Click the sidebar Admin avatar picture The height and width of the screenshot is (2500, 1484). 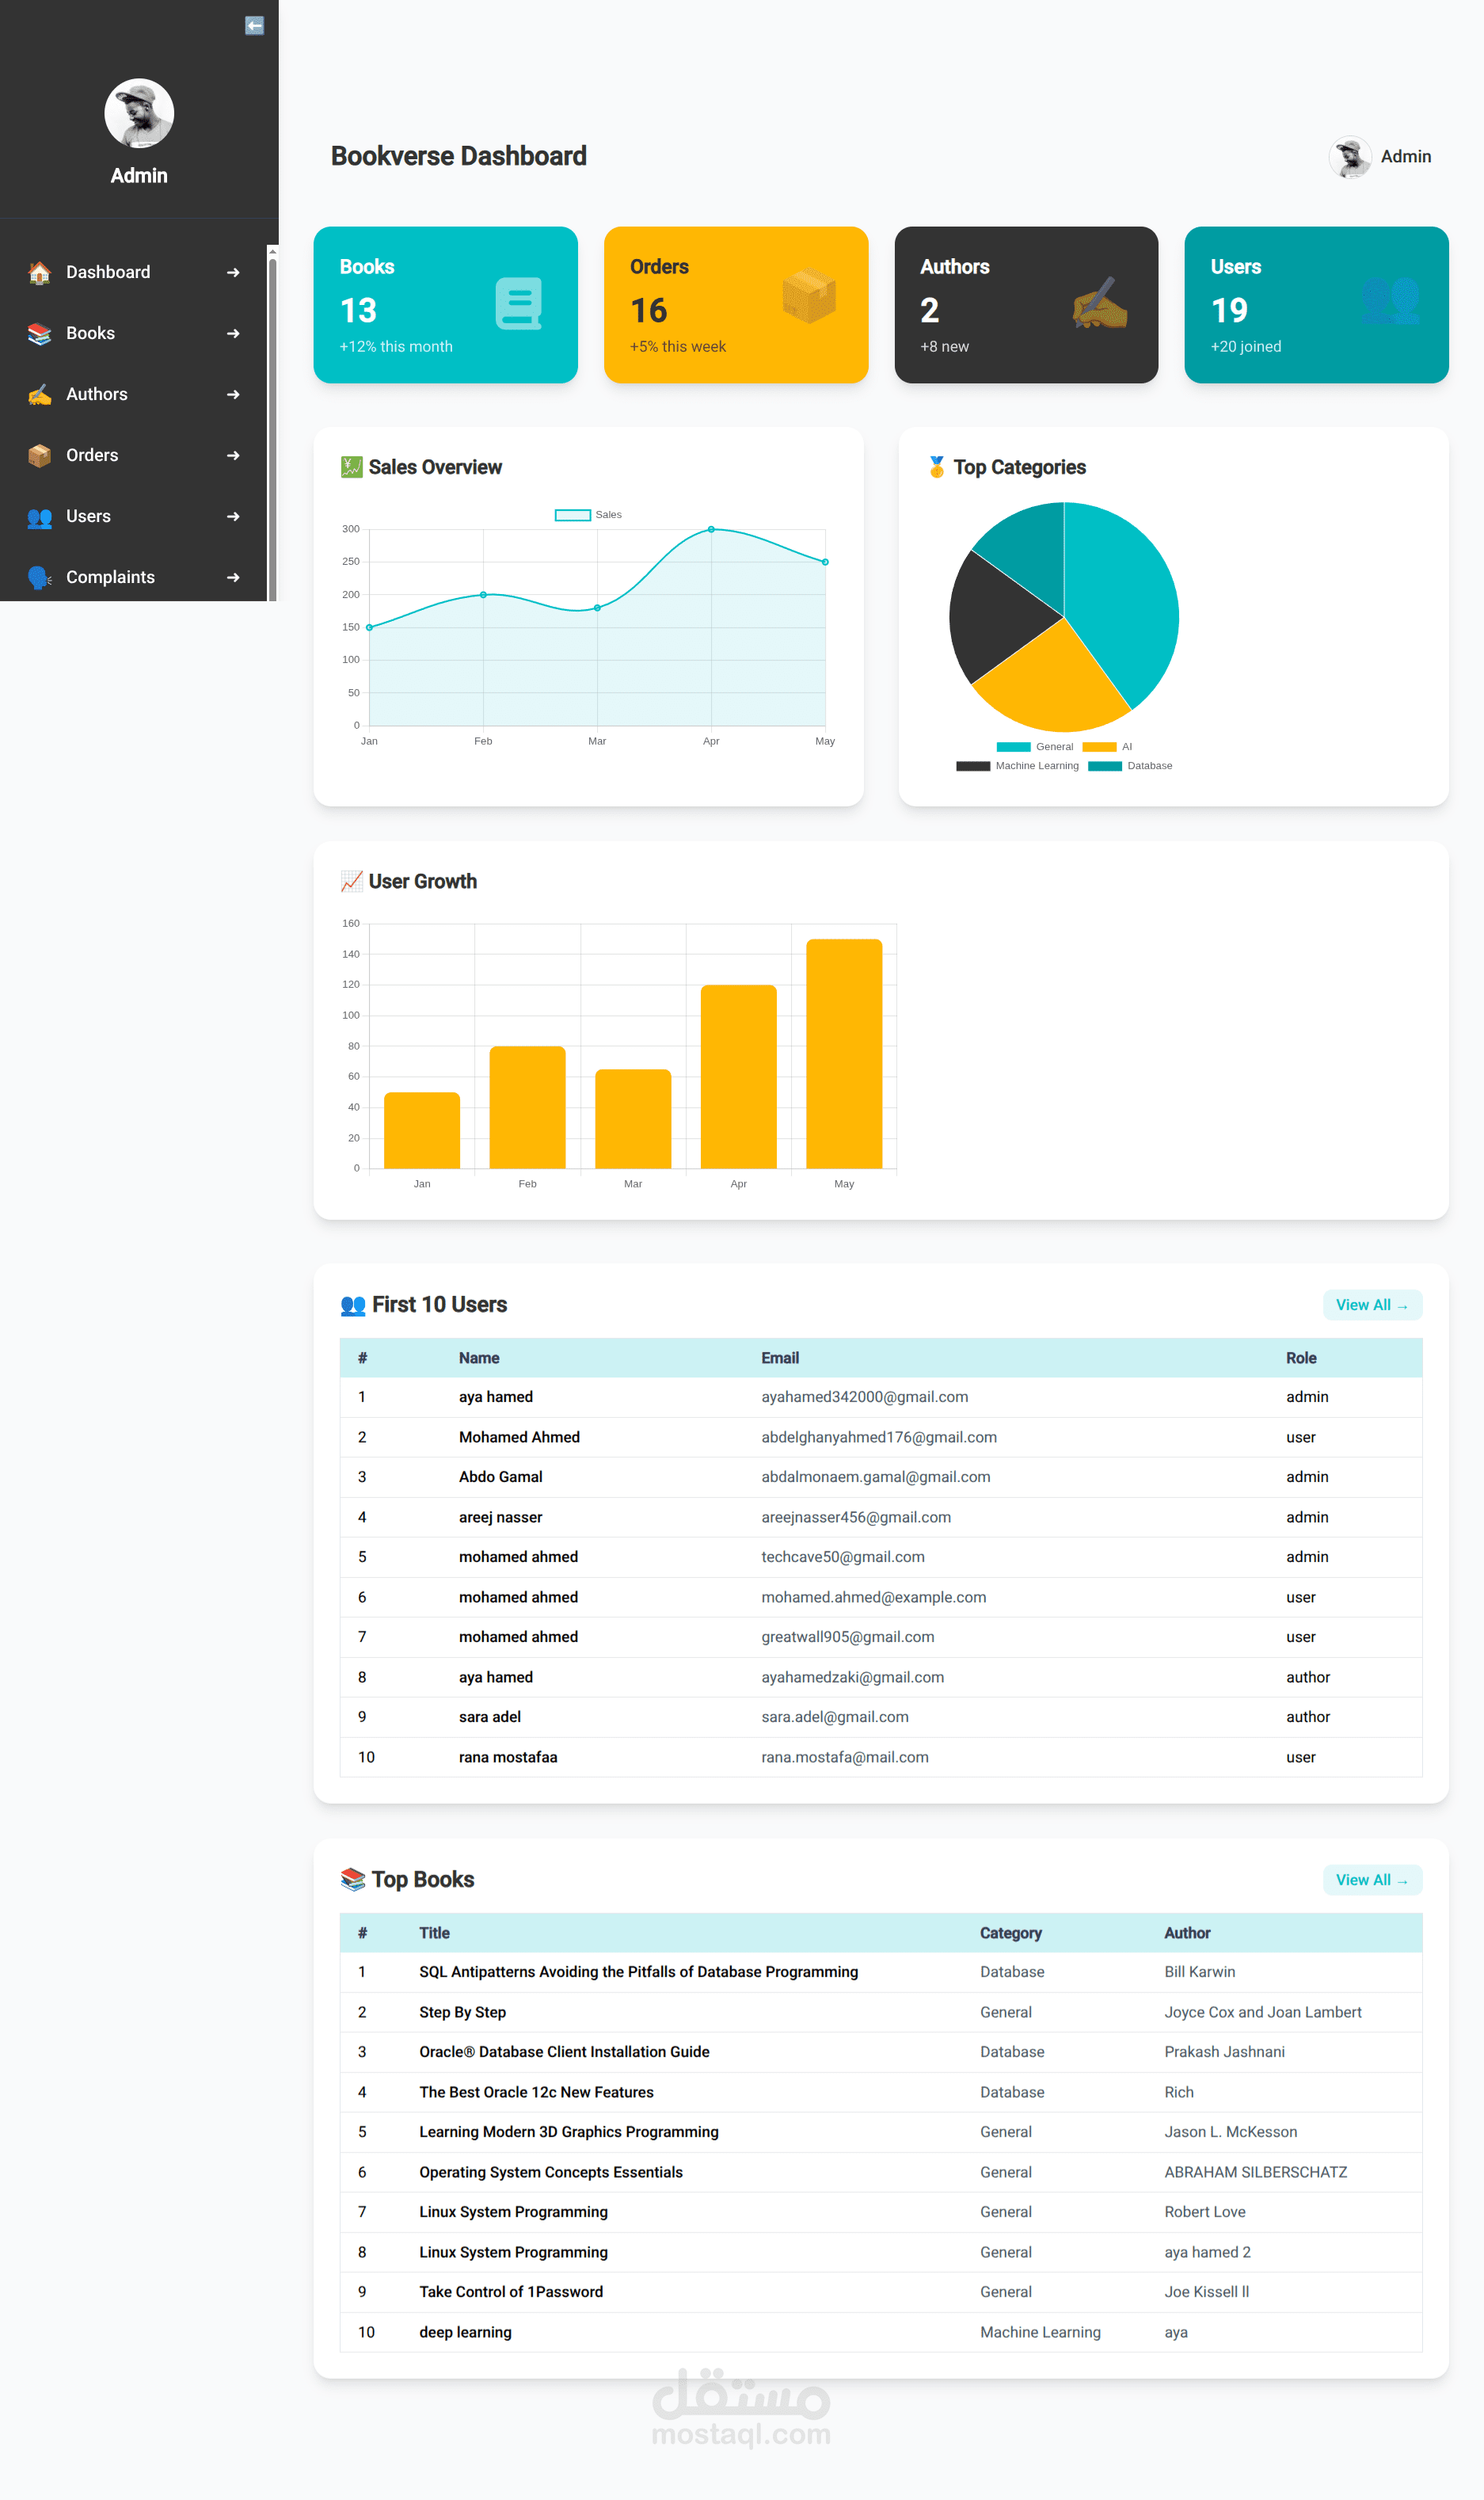[139, 113]
